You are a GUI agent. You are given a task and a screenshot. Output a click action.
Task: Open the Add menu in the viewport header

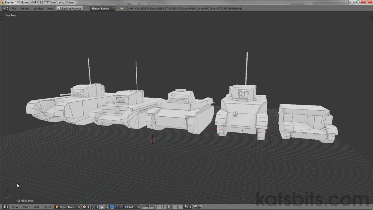tap(36, 207)
